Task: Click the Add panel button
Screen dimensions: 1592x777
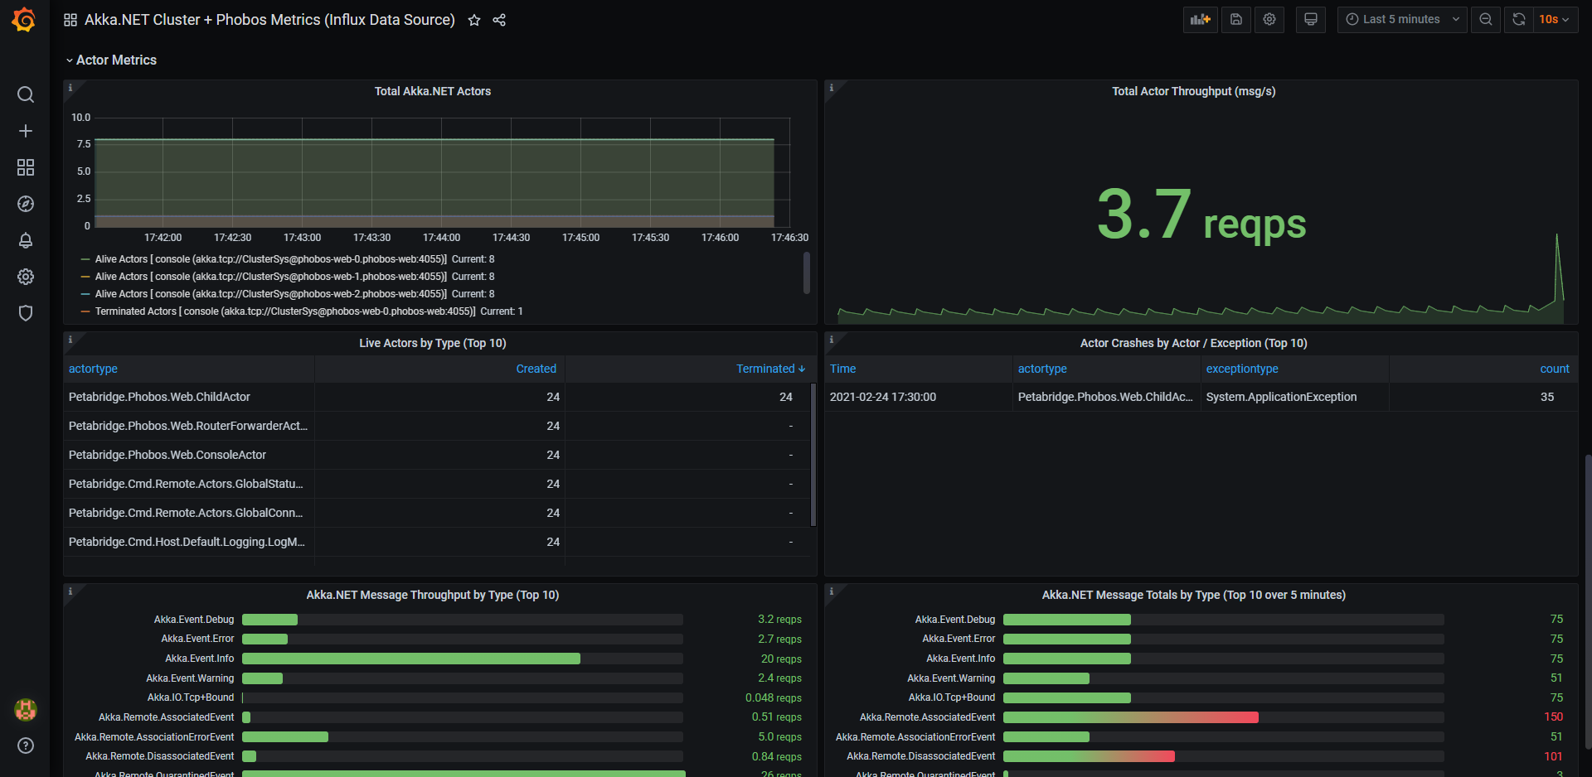Action: [1200, 19]
